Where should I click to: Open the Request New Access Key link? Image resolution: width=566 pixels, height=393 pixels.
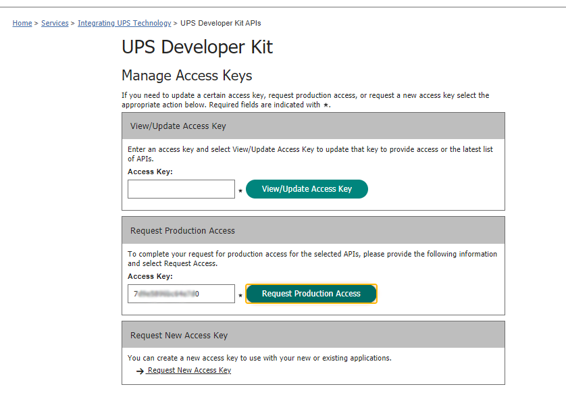(189, 370)
